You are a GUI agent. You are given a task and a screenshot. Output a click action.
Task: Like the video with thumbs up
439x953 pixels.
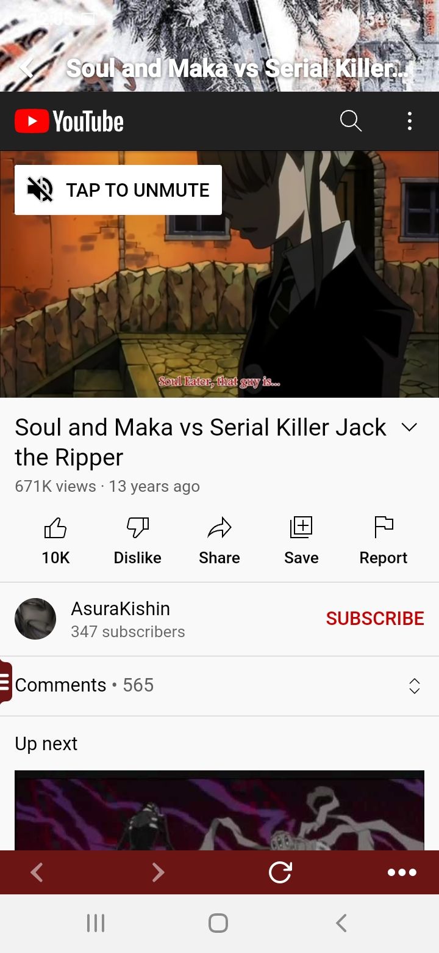click(55, 528)
